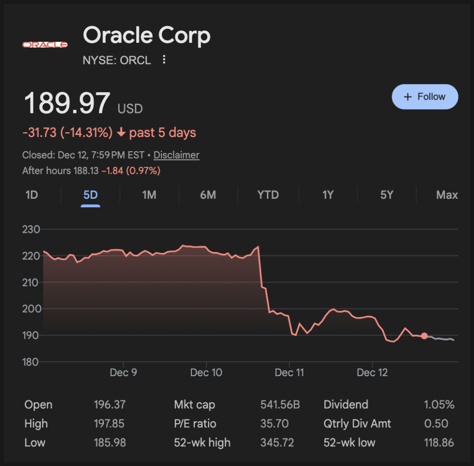This screenshot has width=474, height=466.
Task: Click the Oracle logo icon
Action: coord(45,45)
